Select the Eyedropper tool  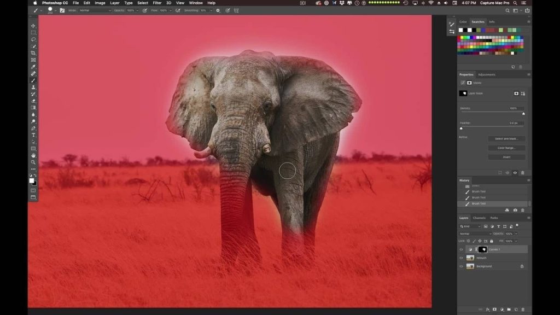(33, 67)
